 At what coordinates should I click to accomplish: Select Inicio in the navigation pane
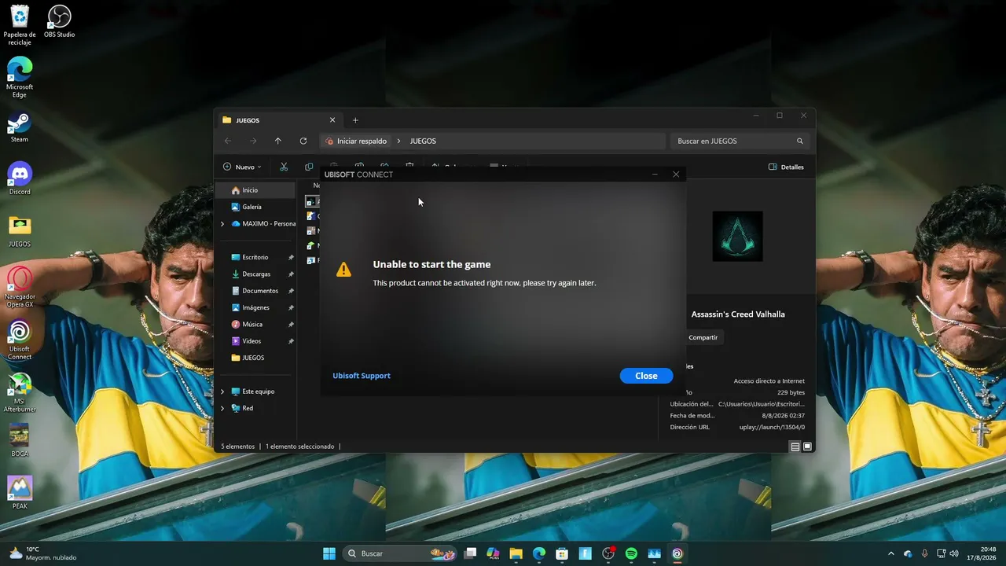255,190
